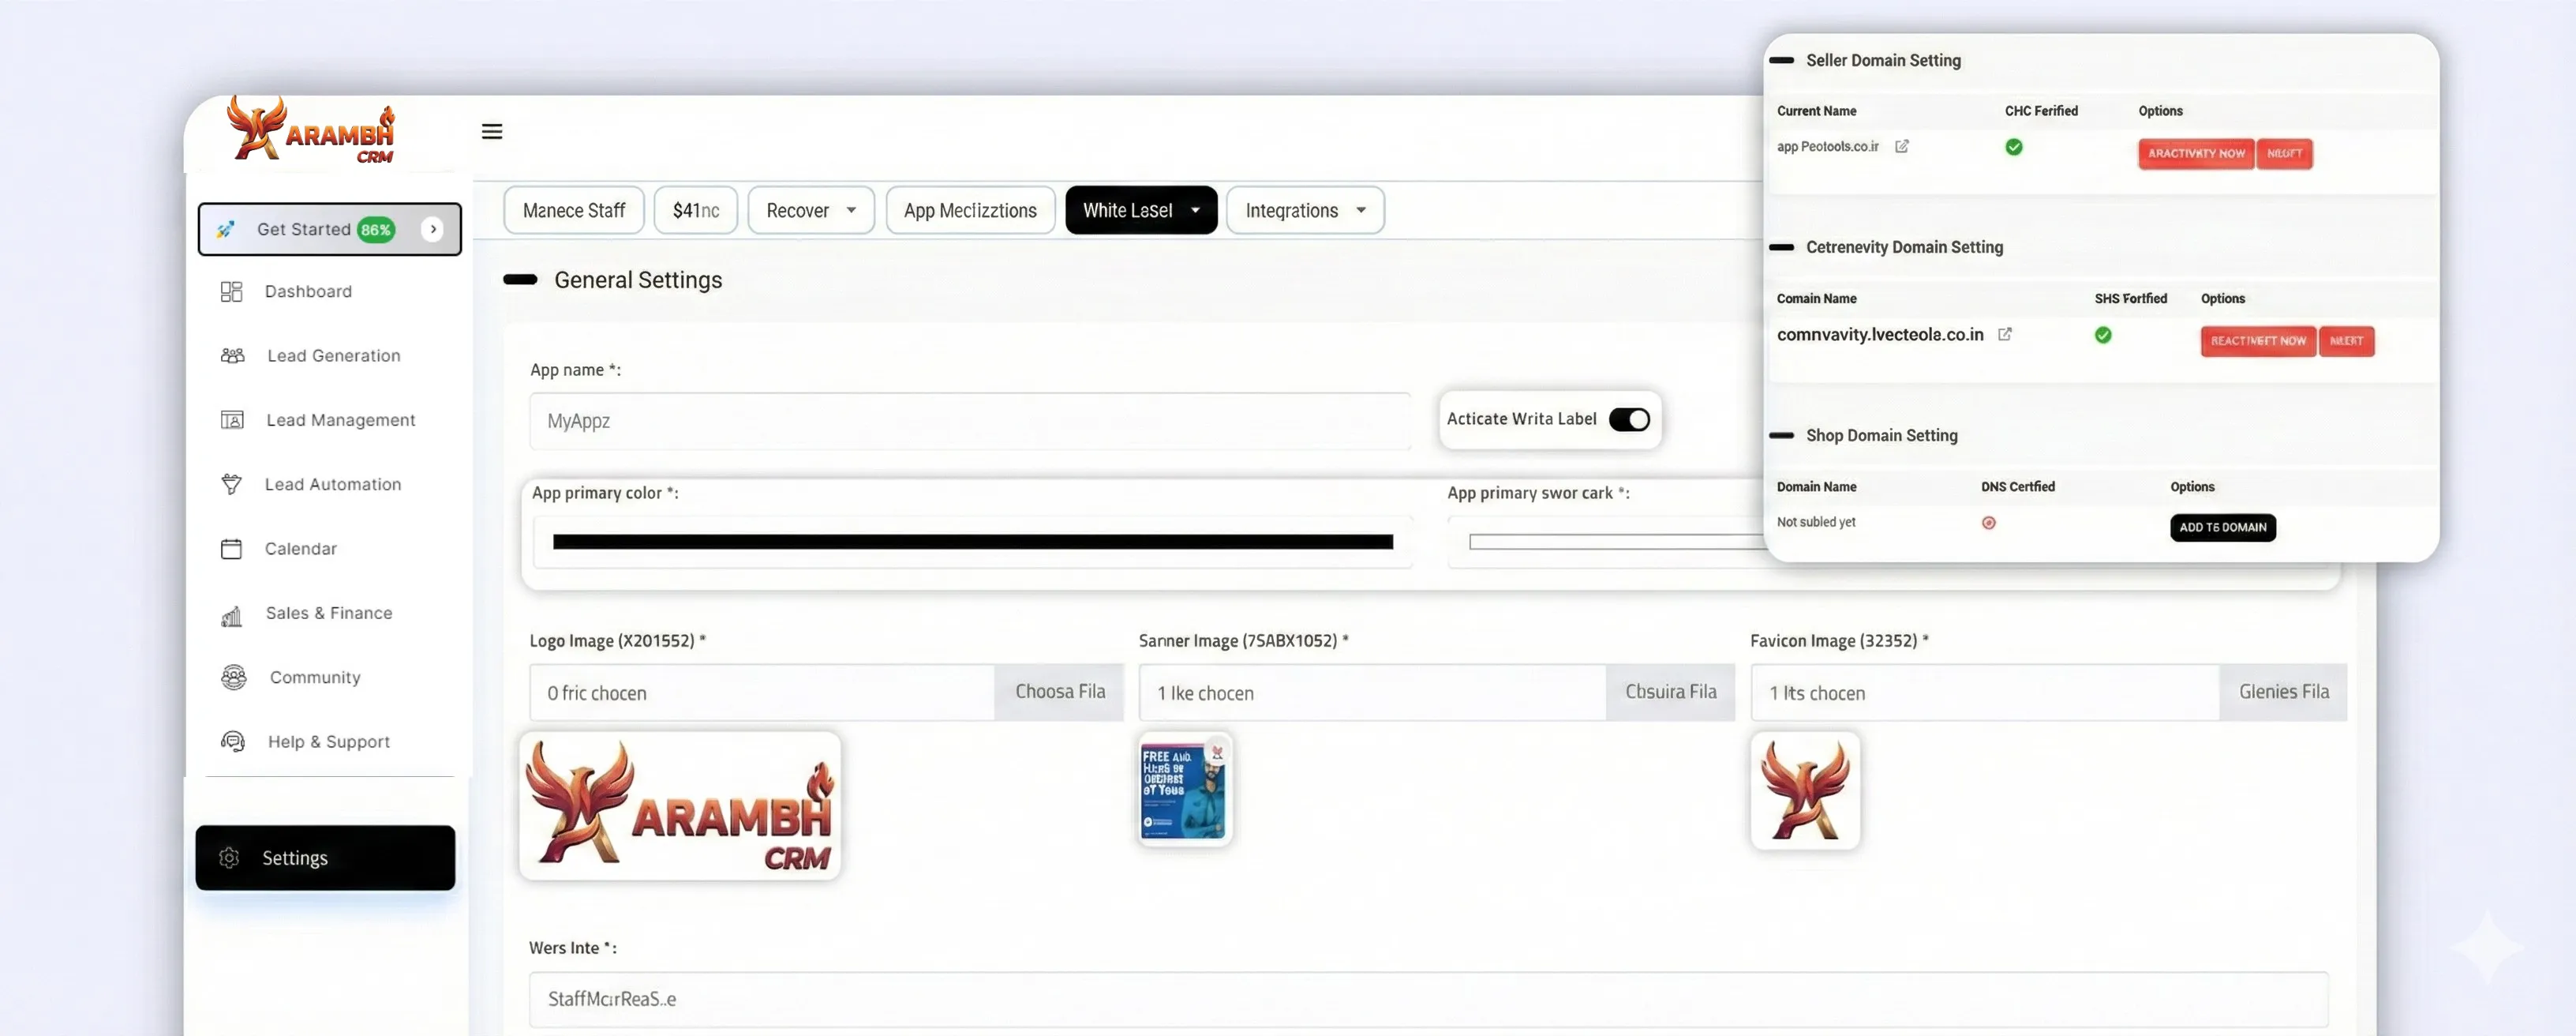
Task: Open the App Meclizztions tab
Action: click(969, 210)
